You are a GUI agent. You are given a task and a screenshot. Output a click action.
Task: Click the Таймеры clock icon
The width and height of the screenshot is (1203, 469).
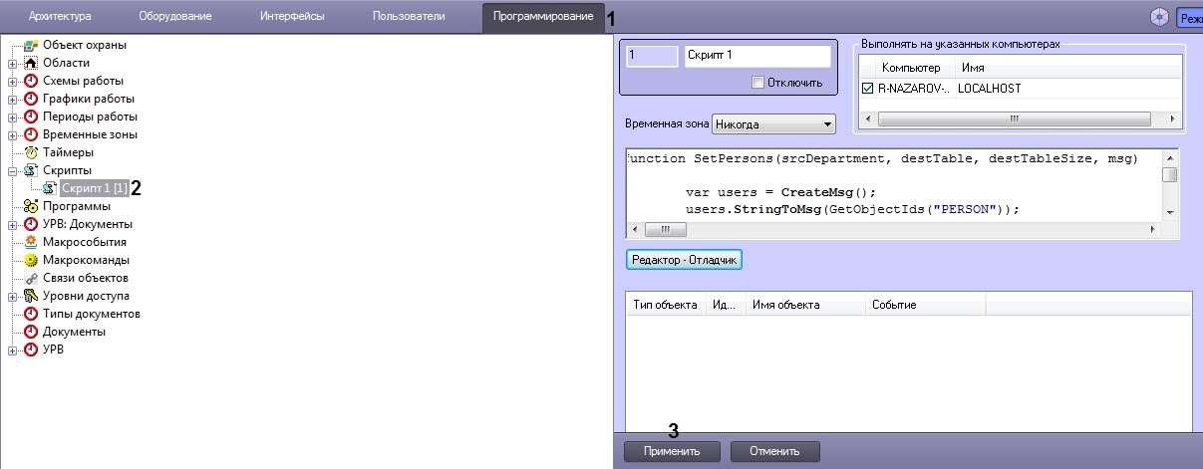(31, 152)
